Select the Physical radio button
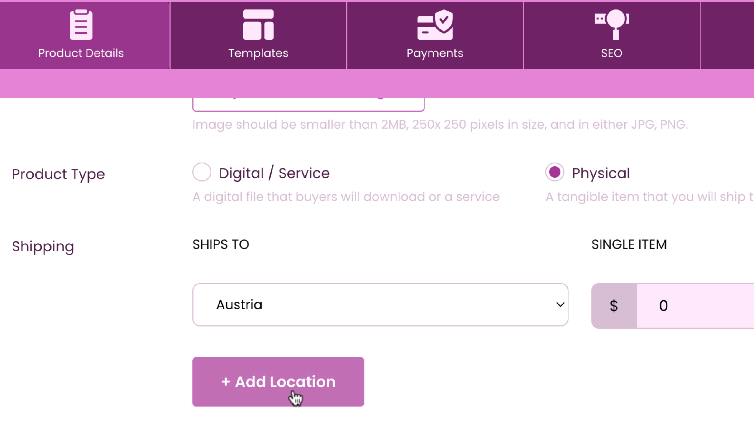This screenshot has width=754, height=424. [x=555, y=172]
